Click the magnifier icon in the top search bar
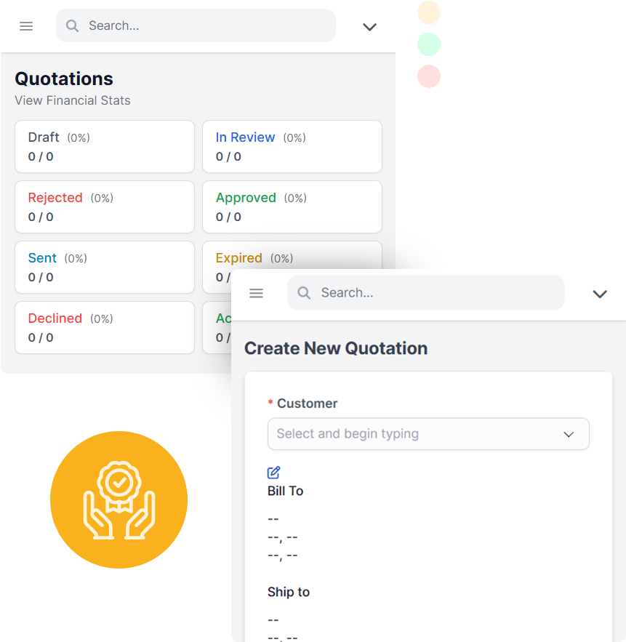The height and width of the screenshot is (642, 626). coord(73,25)
